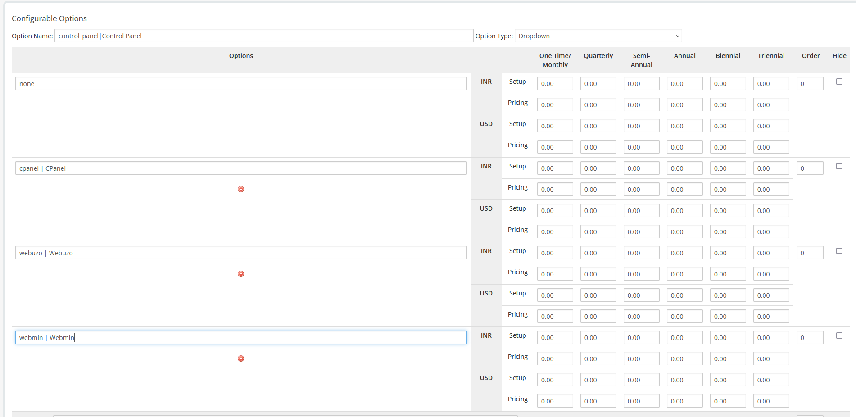Click the Options column header
Image resolution: width=856 pixels, height=417 pixels.
coord(241,56)
